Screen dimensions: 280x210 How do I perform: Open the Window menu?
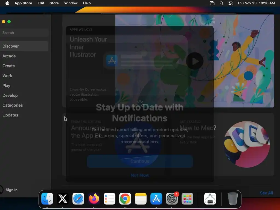pyautogui.click(x=71, y=3)
